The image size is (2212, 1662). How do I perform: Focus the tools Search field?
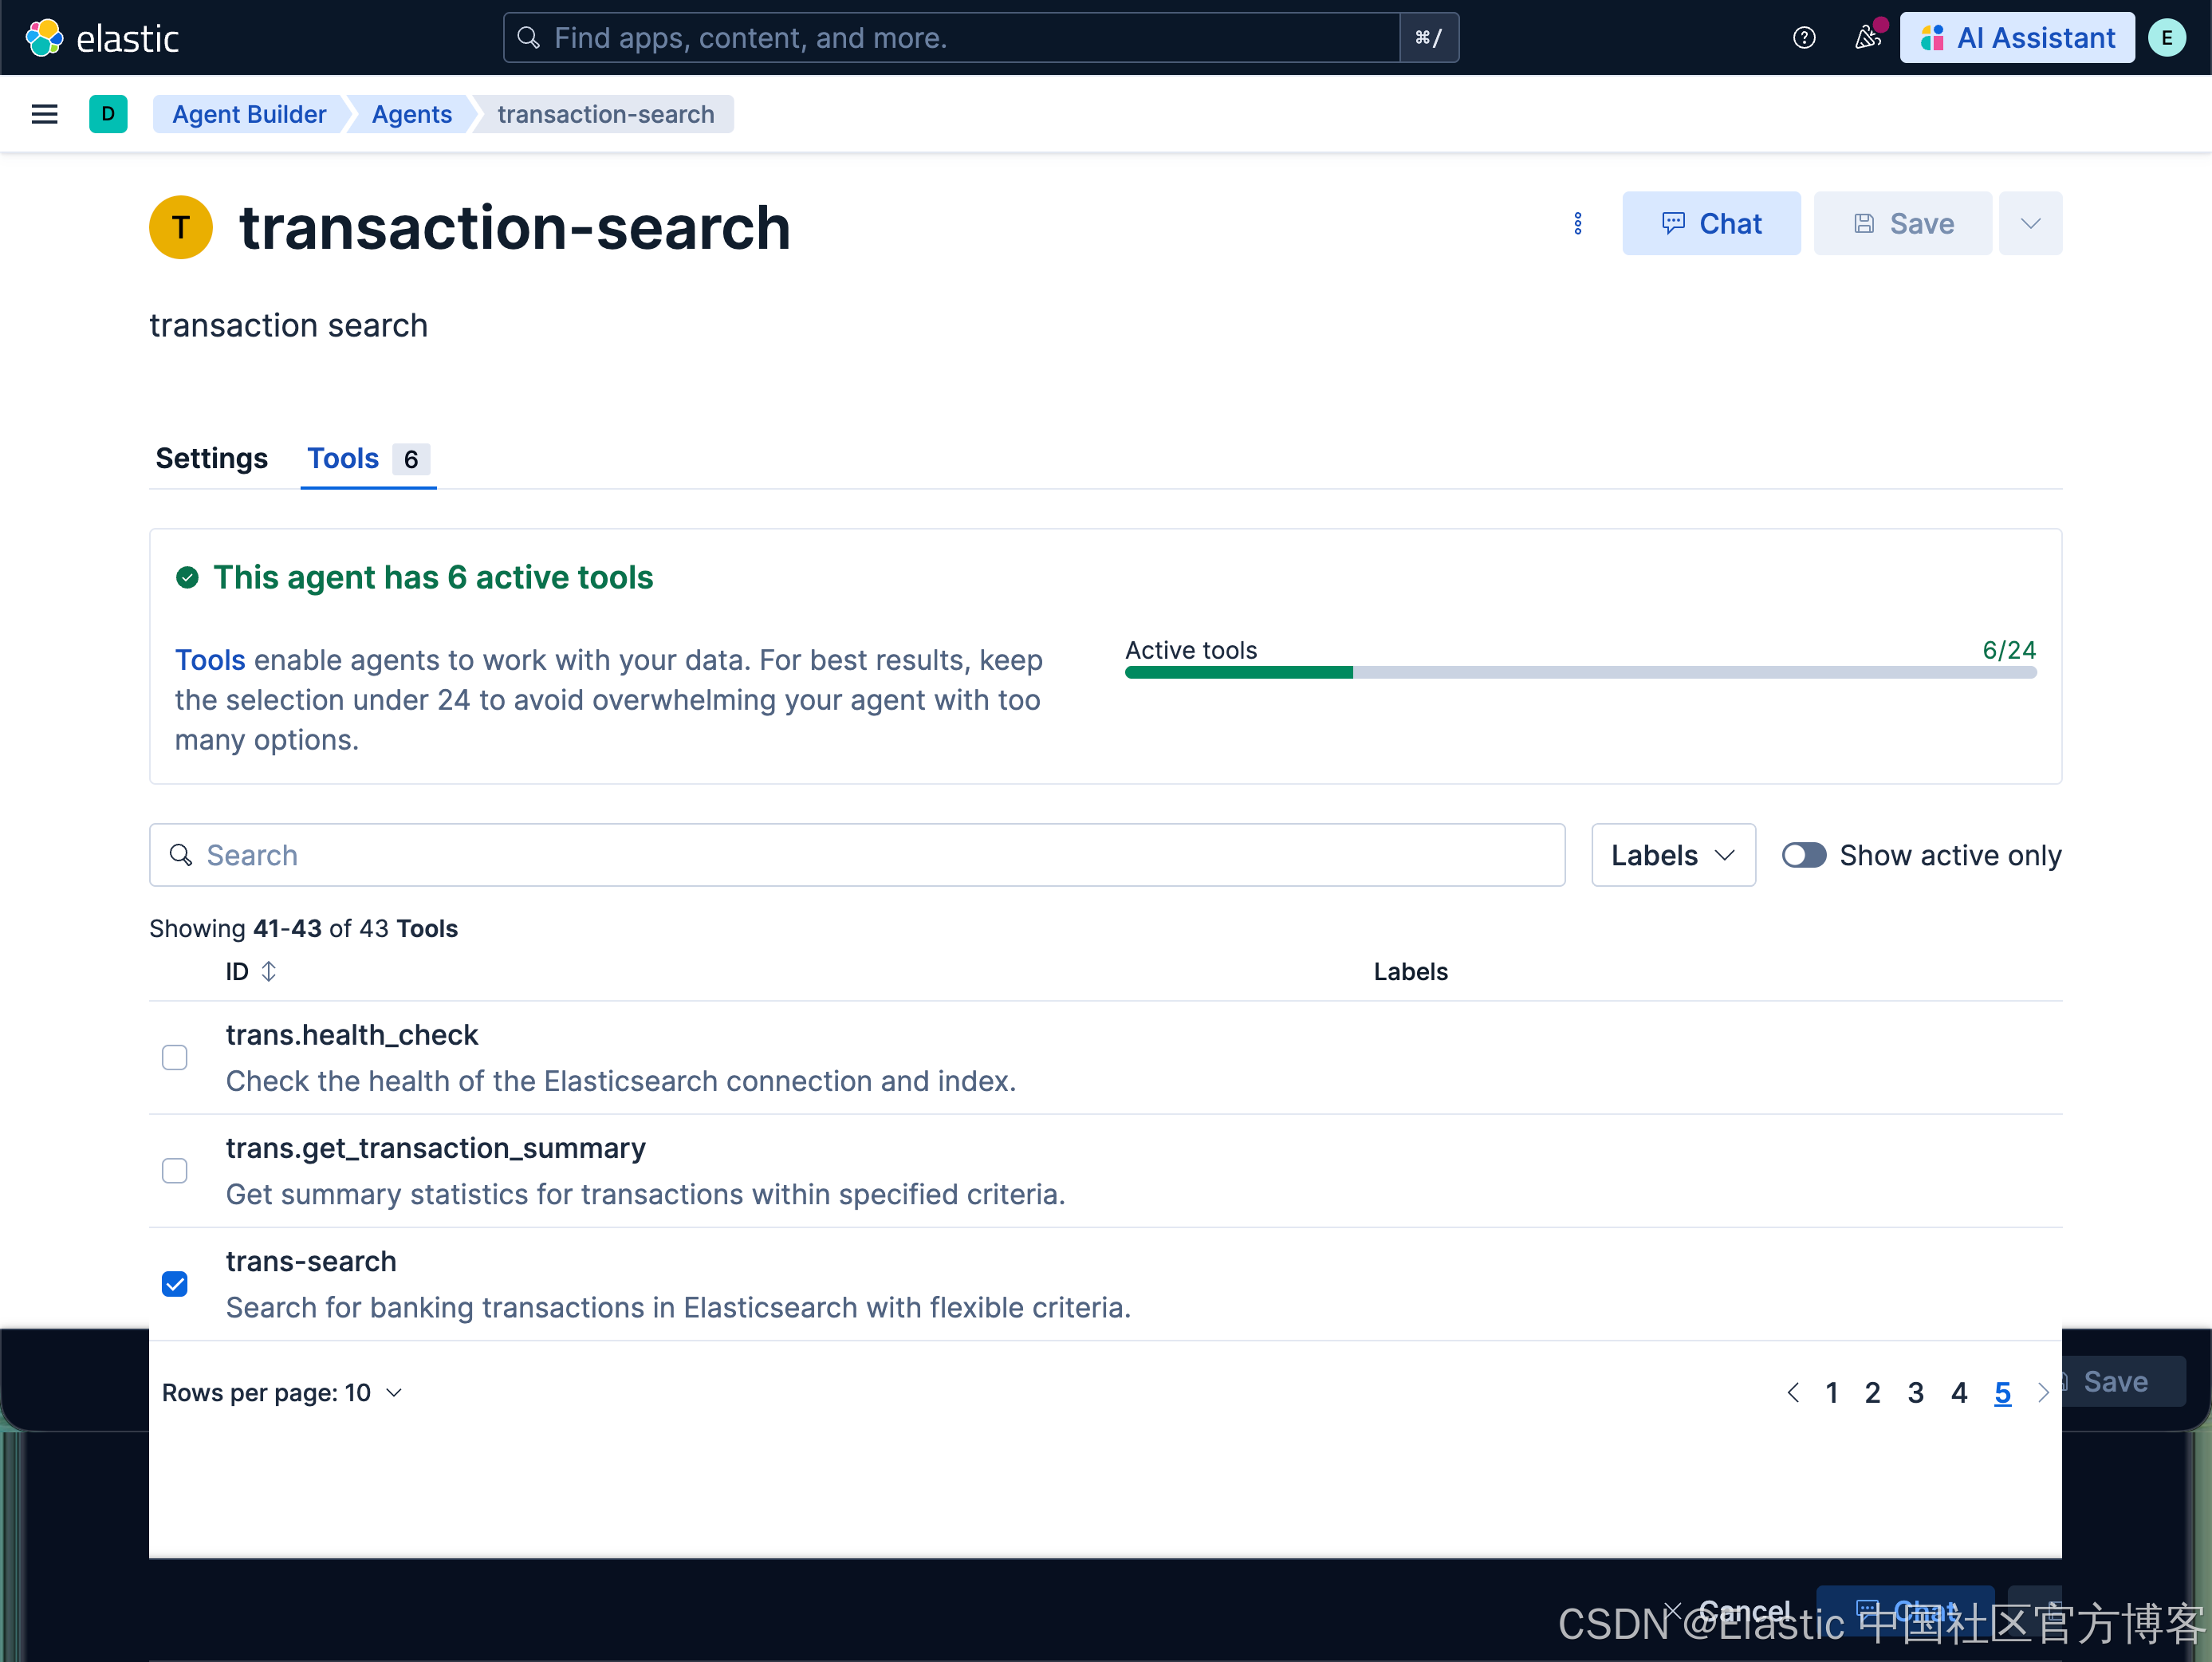tap(856, 855)
